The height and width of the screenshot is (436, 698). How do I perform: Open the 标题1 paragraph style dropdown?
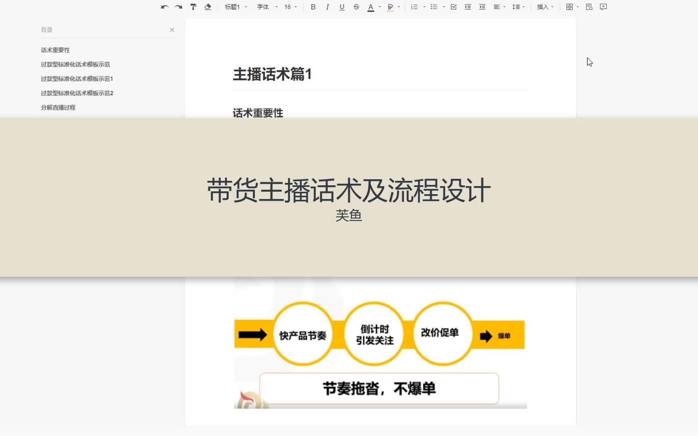(x=236, y=7)
